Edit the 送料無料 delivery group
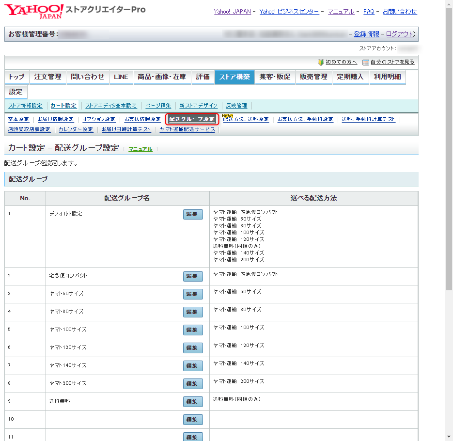This screenshot has width=453, height=441. 193,402
